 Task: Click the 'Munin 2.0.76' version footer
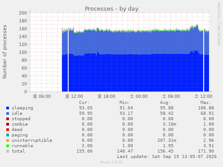pos(111,162)
